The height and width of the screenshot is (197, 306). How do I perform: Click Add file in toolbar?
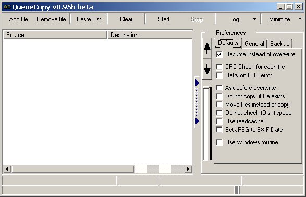coord(19,19)
